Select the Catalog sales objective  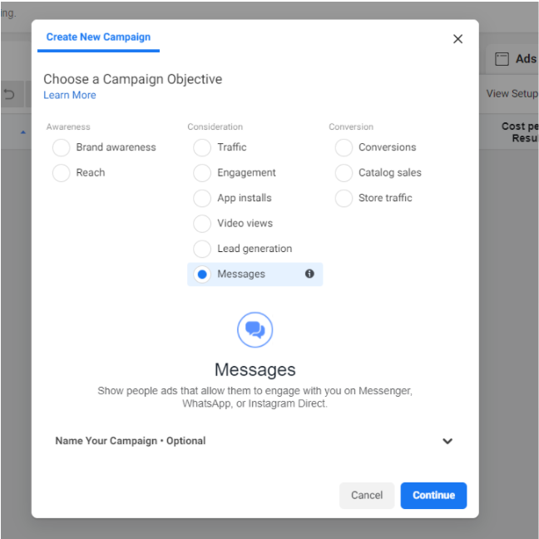344,172
